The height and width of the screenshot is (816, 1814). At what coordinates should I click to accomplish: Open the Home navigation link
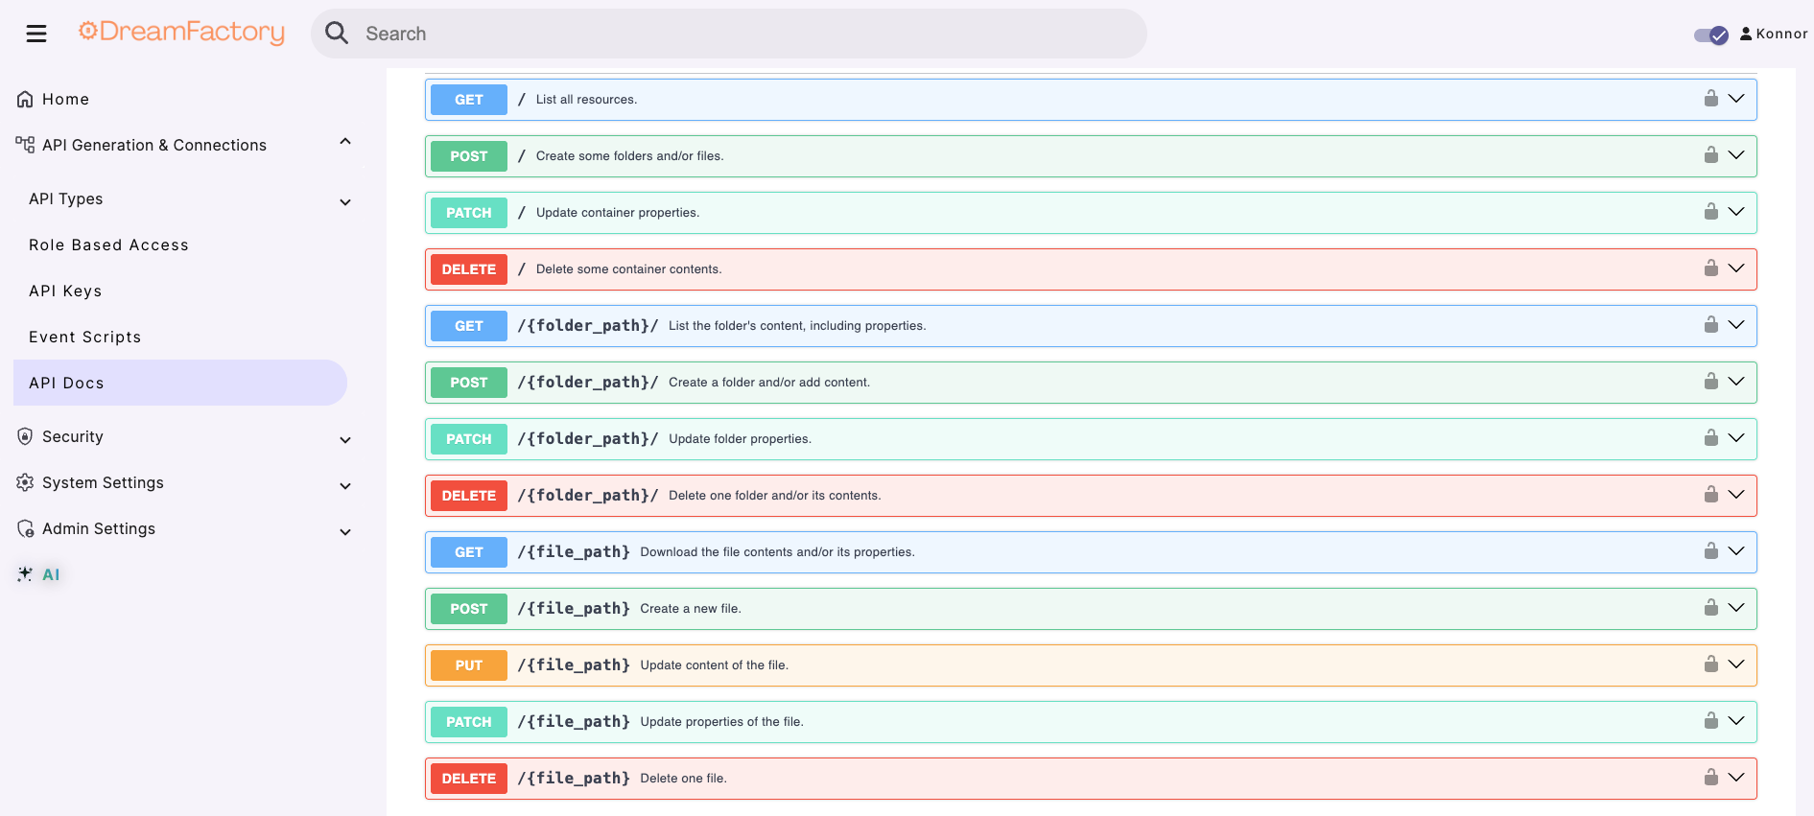click(x=65, y=99)
